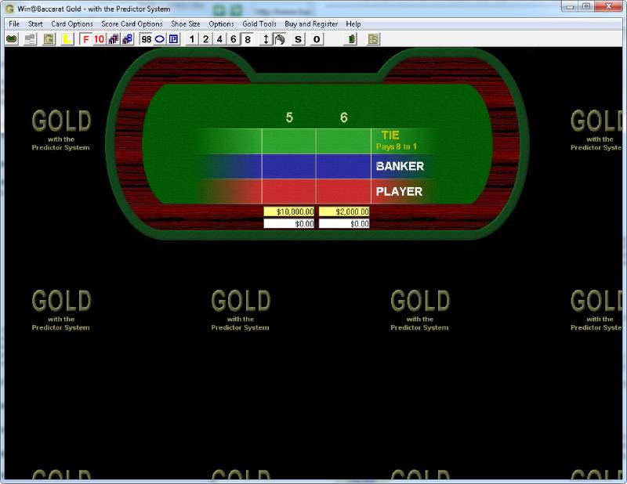Click the $0.00 bet amount field
Viewport: 627px width, 484px height.
[x=290, y=223]
